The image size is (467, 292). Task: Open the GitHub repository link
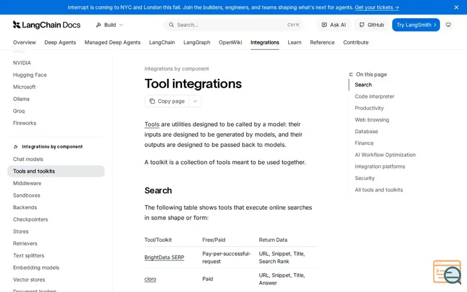[x=371, y=25]
